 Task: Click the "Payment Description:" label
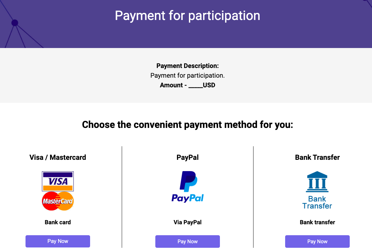point(188,66)
